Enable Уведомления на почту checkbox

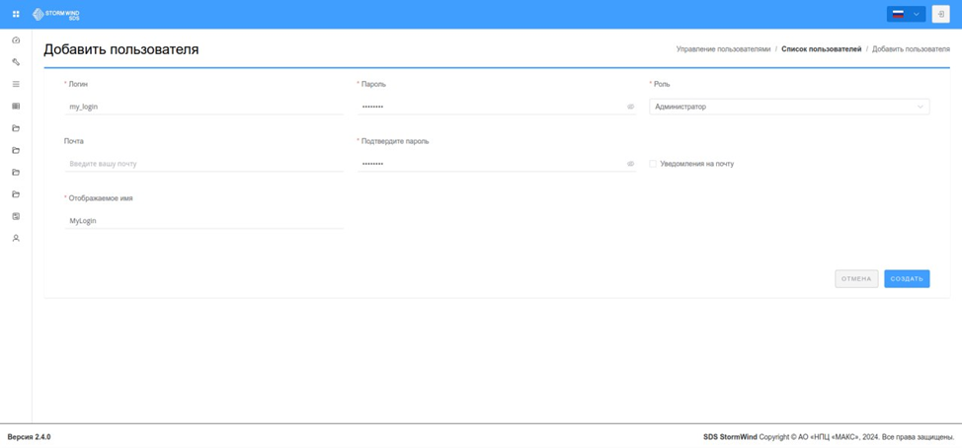(x=653, y=164)
